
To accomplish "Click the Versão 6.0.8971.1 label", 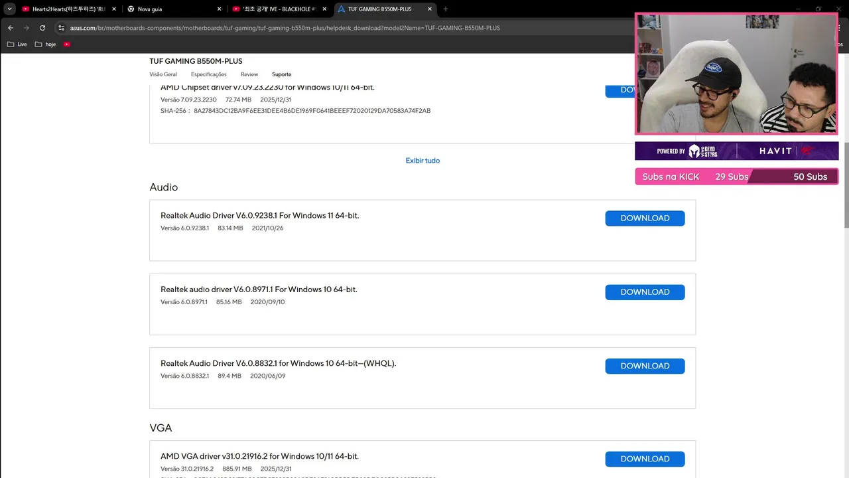I will point(184,302).
